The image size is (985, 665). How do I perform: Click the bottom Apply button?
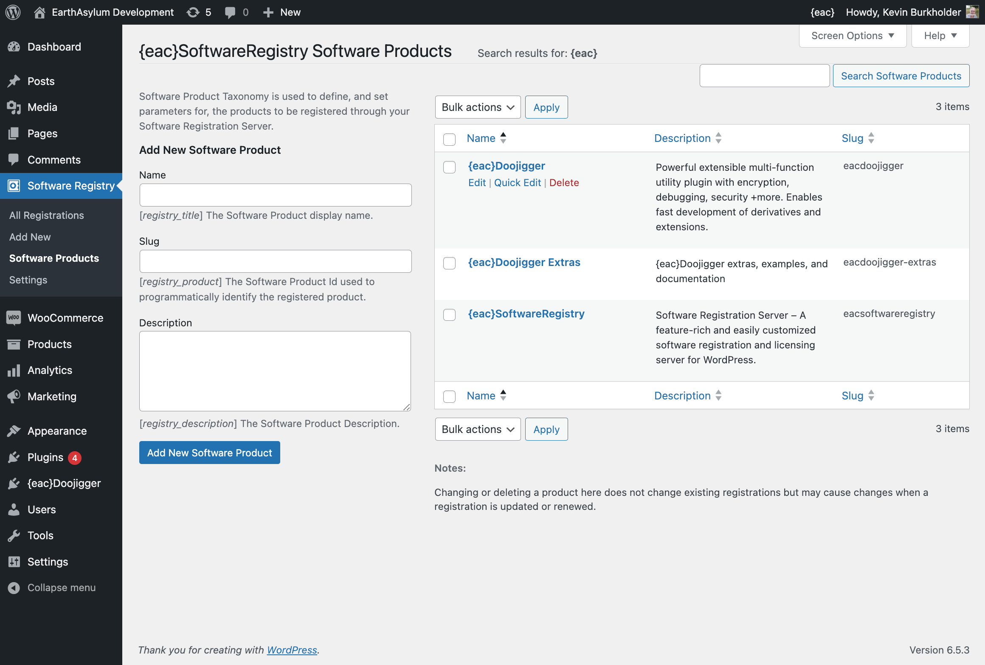pos(546,429)
